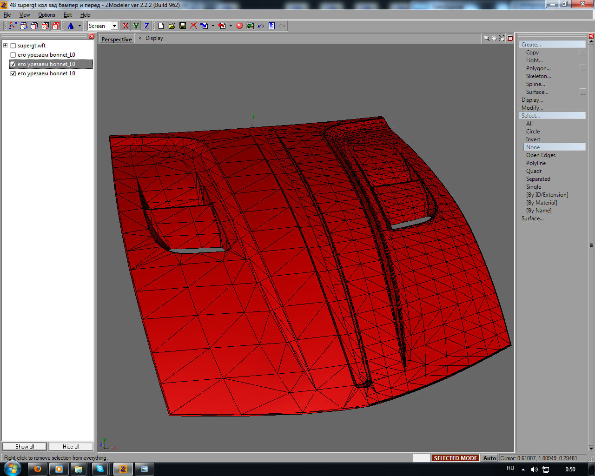Click the red sphere materials icon

click(239, 26)
